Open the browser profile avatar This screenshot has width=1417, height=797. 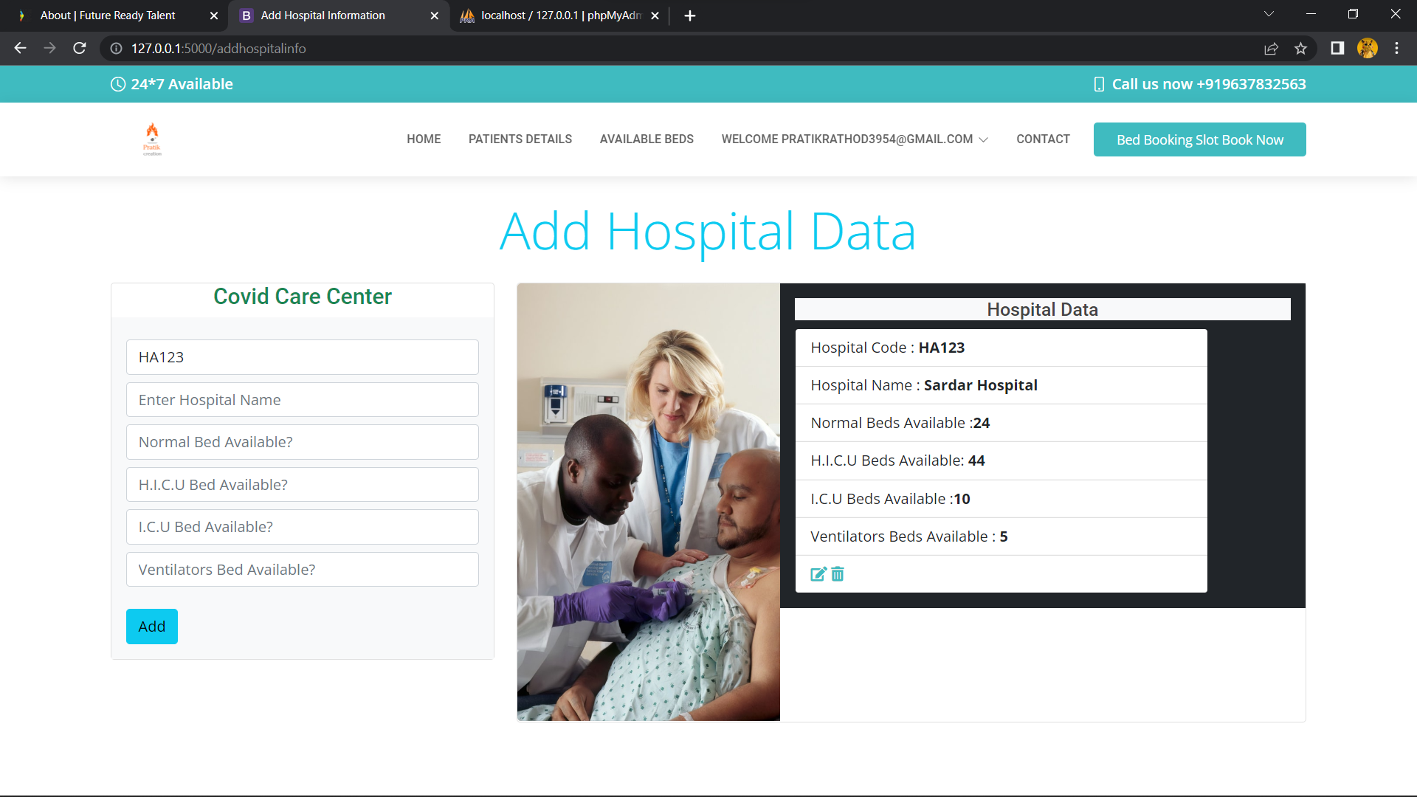1368,48
